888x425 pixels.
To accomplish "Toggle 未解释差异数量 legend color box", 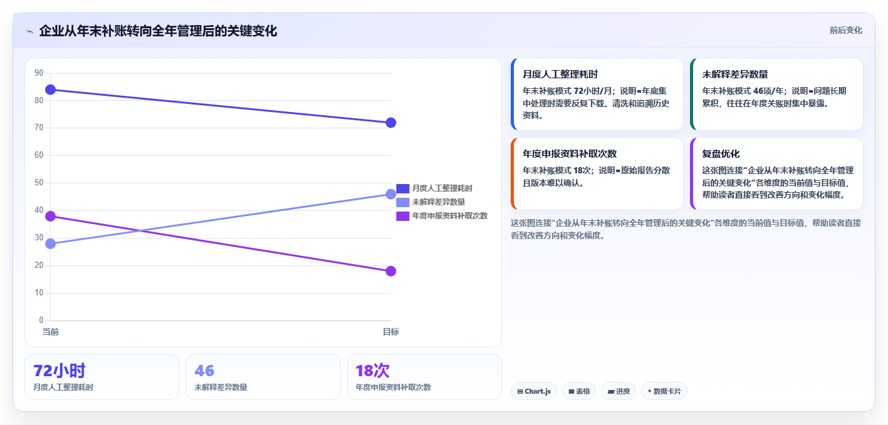I will (x=403, y=202).
